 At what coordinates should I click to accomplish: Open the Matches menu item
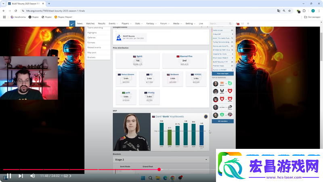click(x=90, y=23)
